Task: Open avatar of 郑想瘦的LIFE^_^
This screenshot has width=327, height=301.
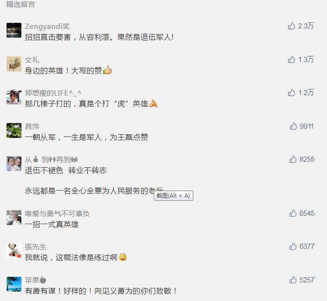Action: point(14,97)
